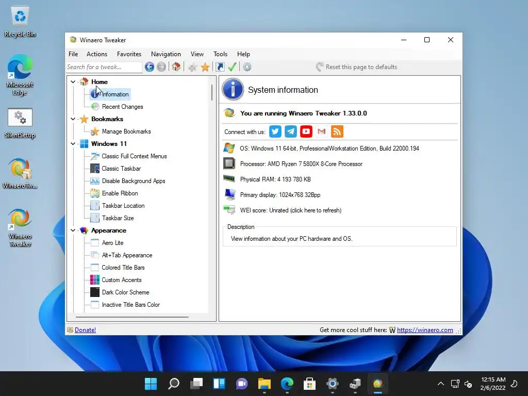The height and width of the screenshot is (396, 528).
Task: Select the Recycle Bin desktop icon
Action: pyautogui.click(x=20, y=22)
